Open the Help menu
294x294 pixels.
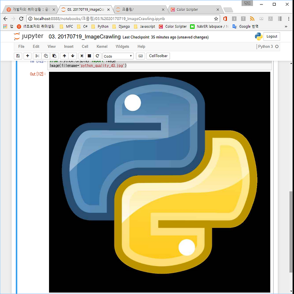pyautogui.click(x=141, y=47)
